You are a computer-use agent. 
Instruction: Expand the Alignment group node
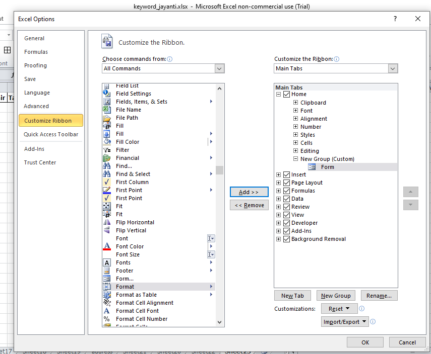pyautogui.click(x=295, y=119)
